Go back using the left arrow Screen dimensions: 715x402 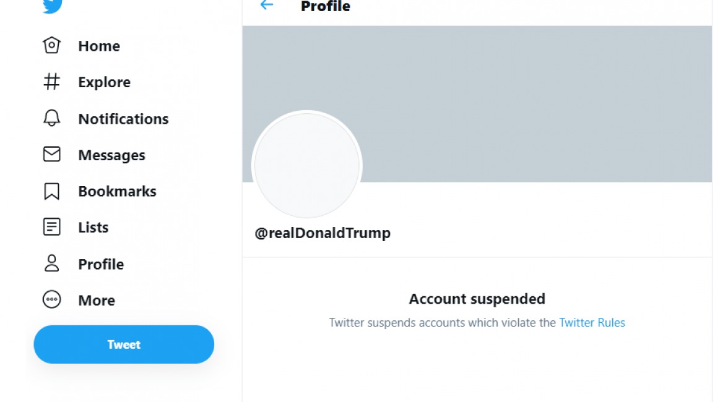click(266, 6)
